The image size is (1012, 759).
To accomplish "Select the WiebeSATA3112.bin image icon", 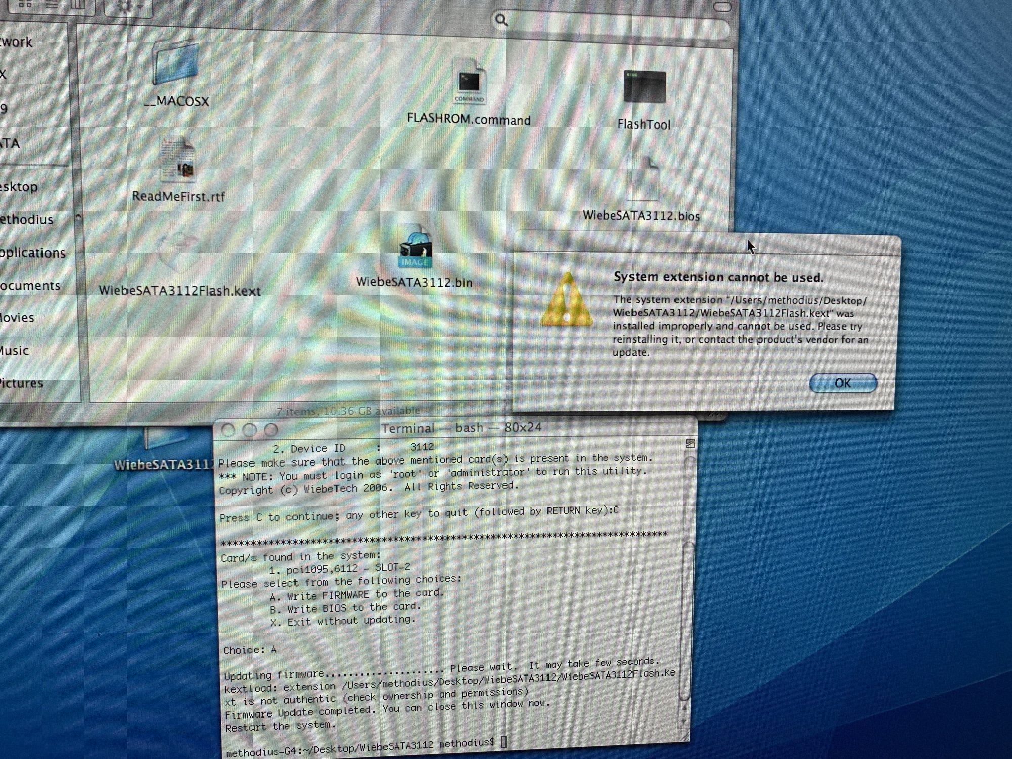I will pos(415,247).
